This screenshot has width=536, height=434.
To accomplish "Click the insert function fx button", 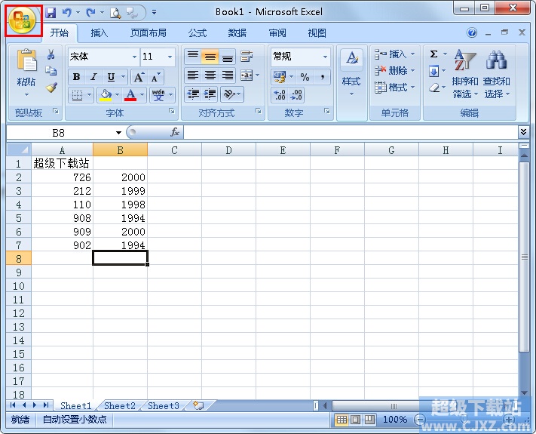I will click(175, 132).
